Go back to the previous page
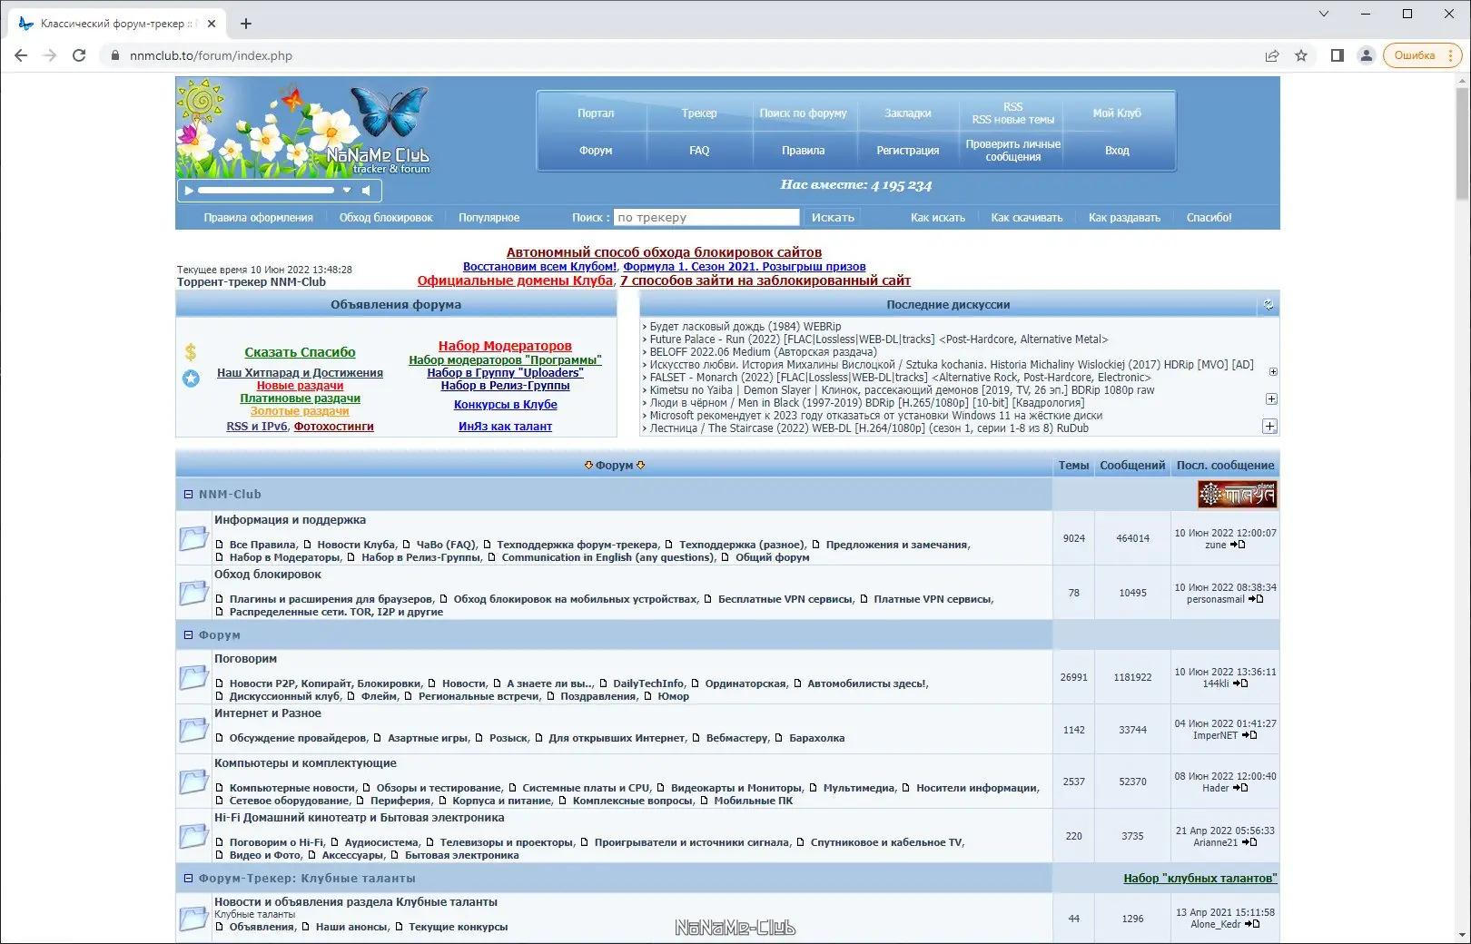1471x944 pixels. pyautogui.click(x=21, y=55)
